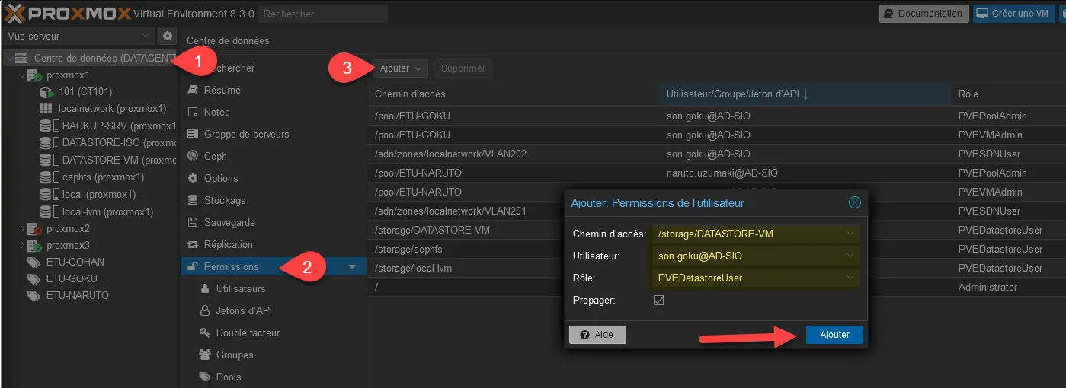This screenshot has width=1066, height=388.
Task: Open the Rôle dropdown list
Action: point(850,278)
